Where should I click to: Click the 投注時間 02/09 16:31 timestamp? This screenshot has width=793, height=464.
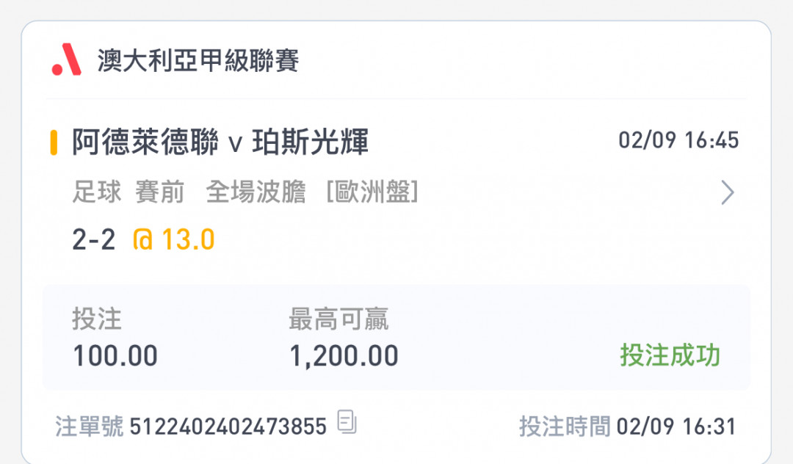tap(627, 427)
